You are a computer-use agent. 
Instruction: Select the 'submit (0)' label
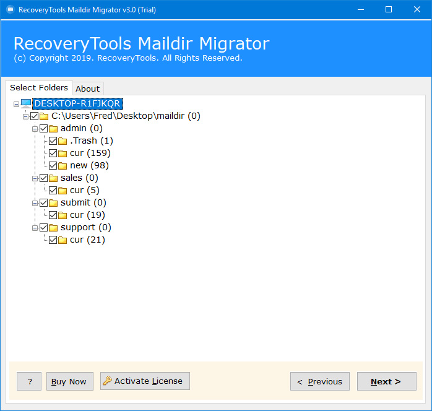pos(83,203)
